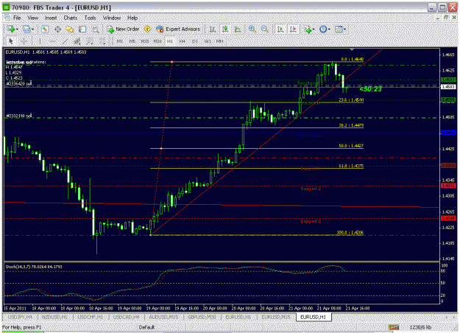The image size is (460, 333).
Task: Click Default profile in status bar
Action: (x=146, y=327)
